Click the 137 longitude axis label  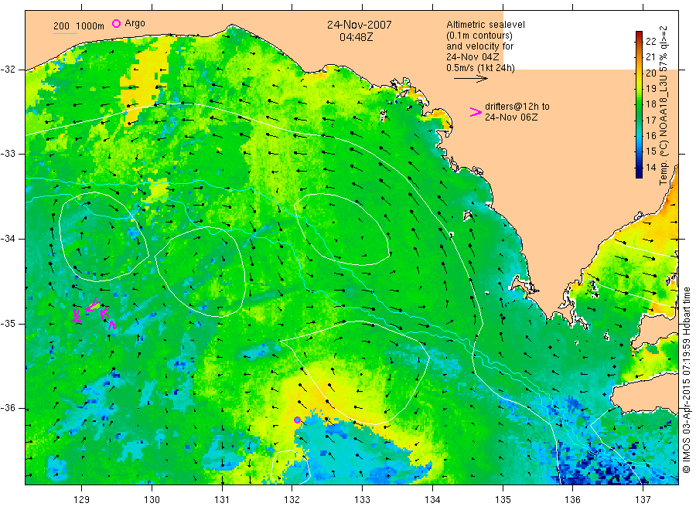(643, 500)
